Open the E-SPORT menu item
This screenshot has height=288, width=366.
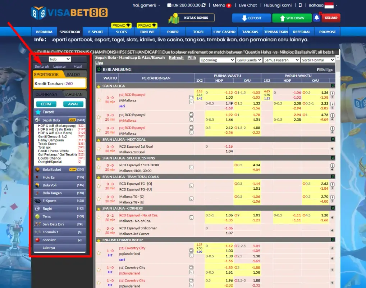coord(96,32)
